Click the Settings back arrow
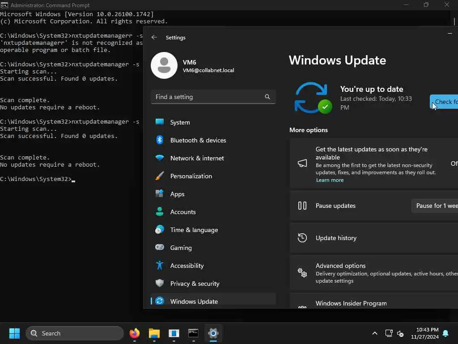 (154, 37)
